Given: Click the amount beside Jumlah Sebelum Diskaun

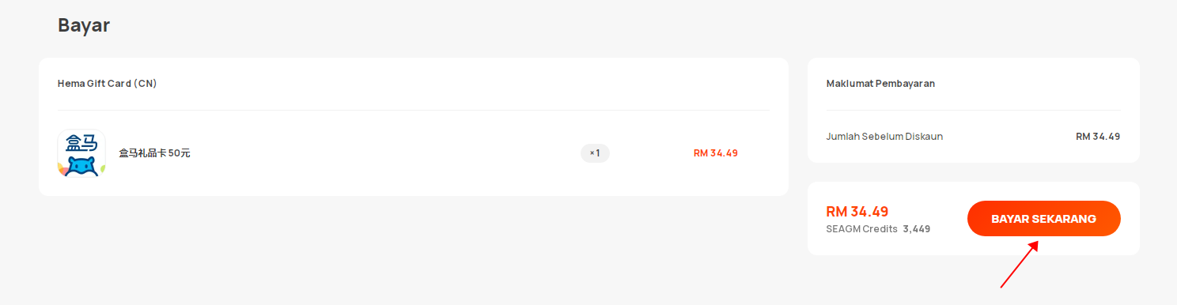Looking at the screenshot, I should click(1098, 137).
